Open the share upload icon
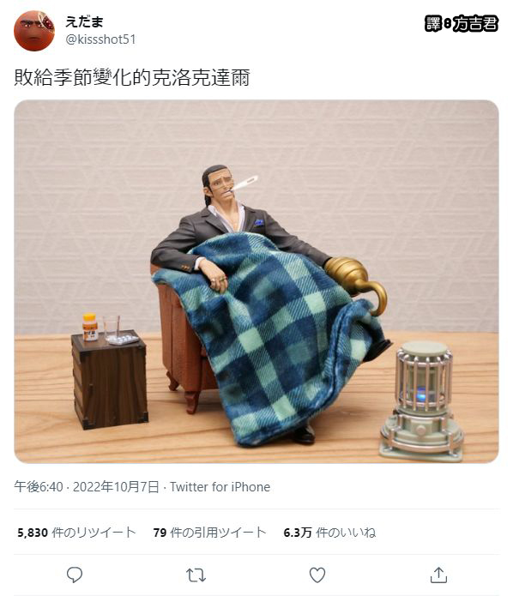513x596 pixels. point(438,575)
